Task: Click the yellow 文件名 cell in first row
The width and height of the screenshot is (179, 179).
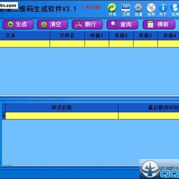Action: (x=67, y=44)
